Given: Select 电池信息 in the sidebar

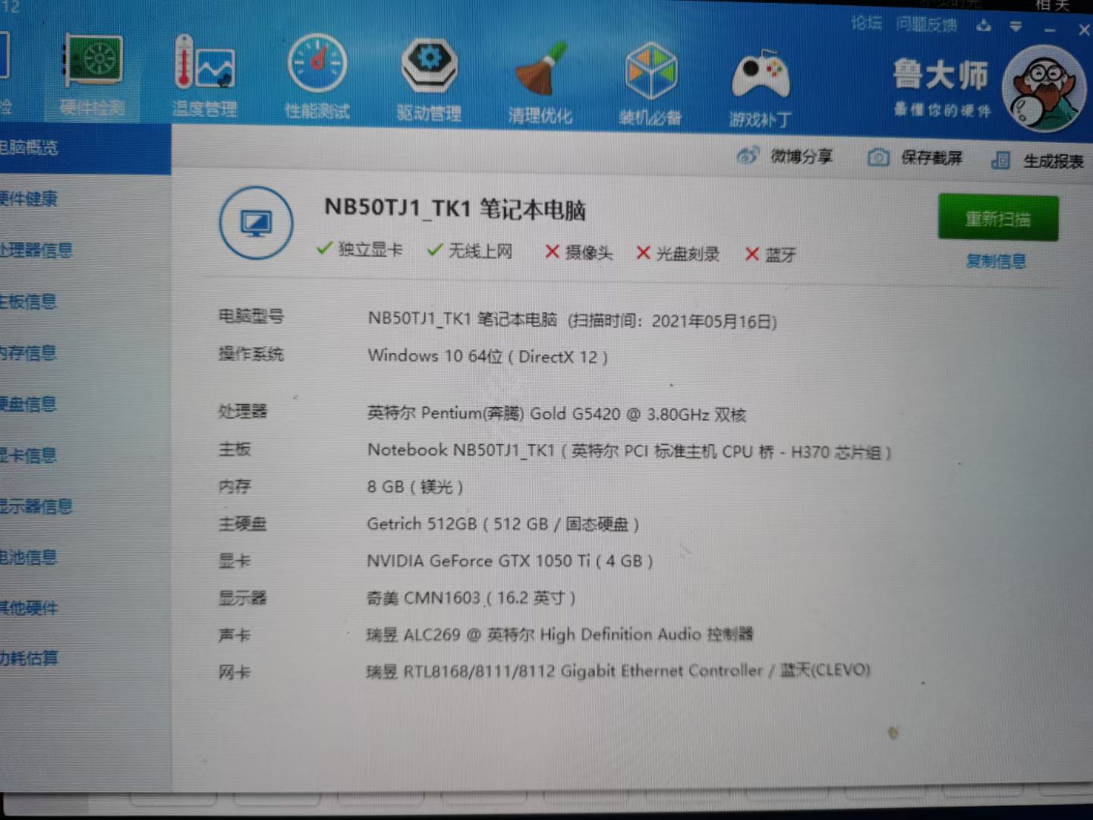Looking at the screenshot, I should click(29, 557).
